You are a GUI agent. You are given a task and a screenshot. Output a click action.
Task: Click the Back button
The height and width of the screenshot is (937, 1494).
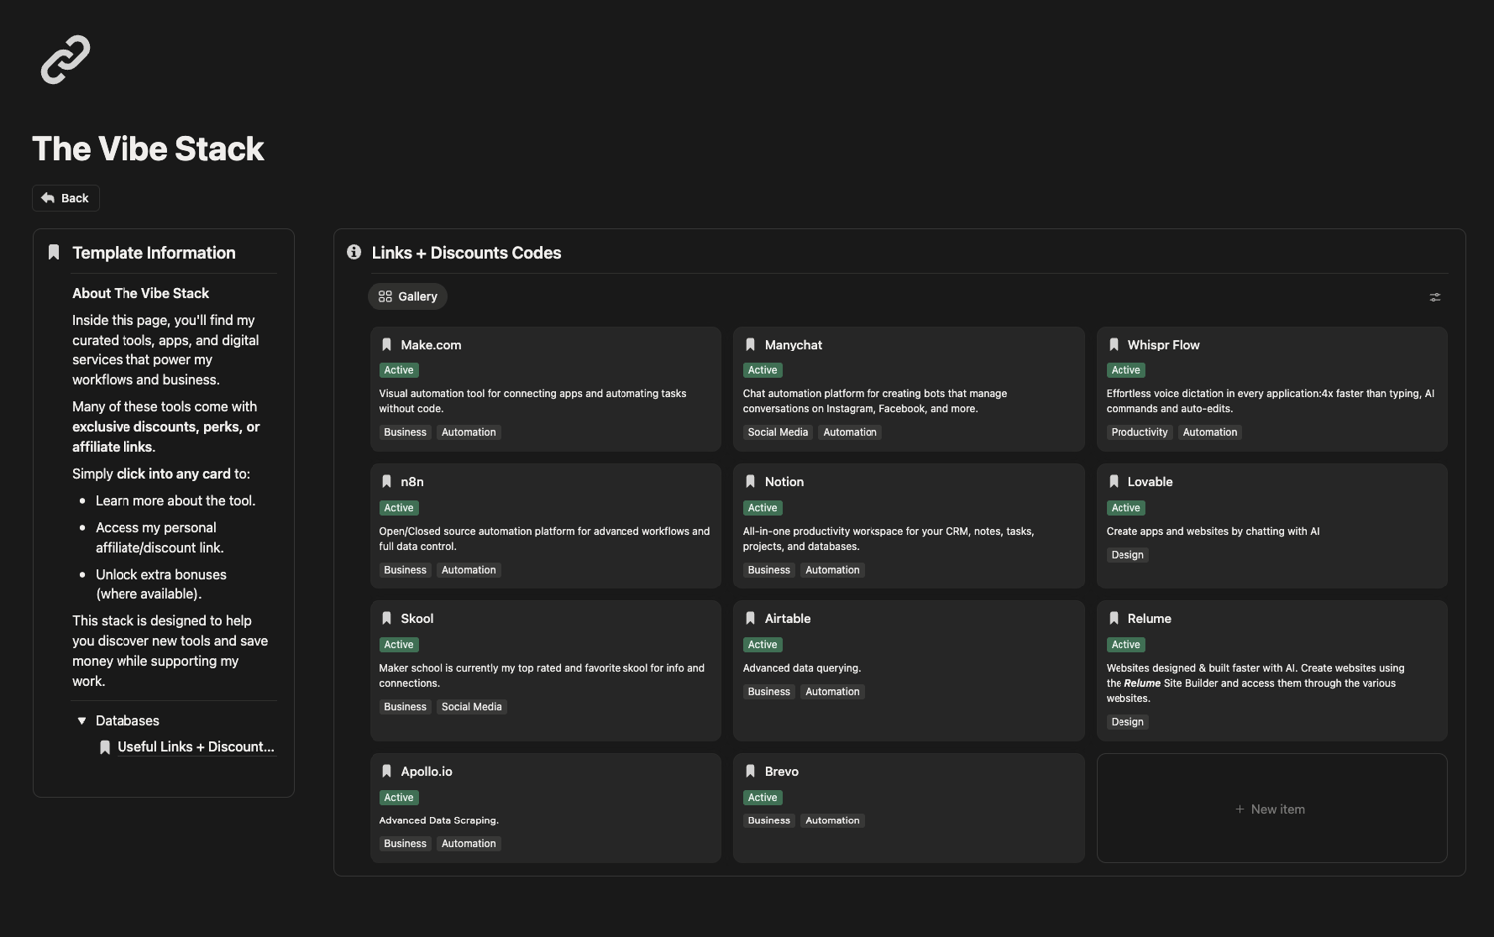66,198
